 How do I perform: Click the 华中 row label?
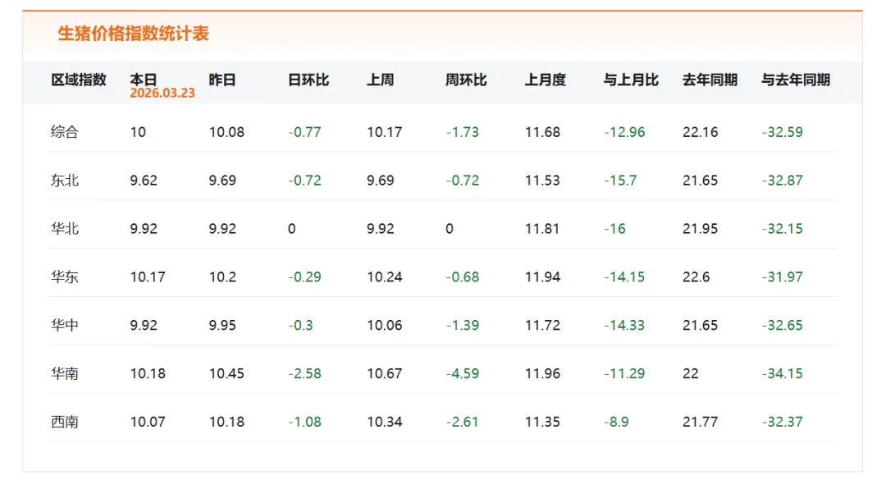[65, 326]
